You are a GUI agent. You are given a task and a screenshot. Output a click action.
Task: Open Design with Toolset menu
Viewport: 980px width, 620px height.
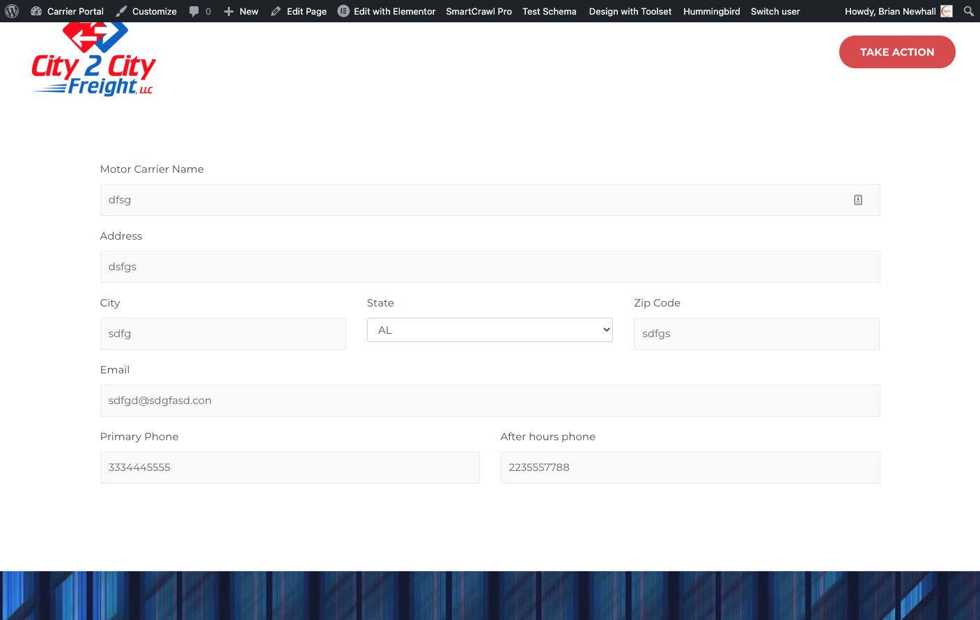point(630,11)
